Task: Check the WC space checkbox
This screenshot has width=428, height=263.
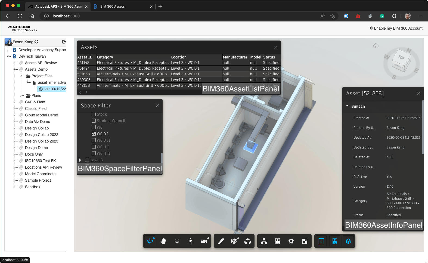Action: coord(94,127)
